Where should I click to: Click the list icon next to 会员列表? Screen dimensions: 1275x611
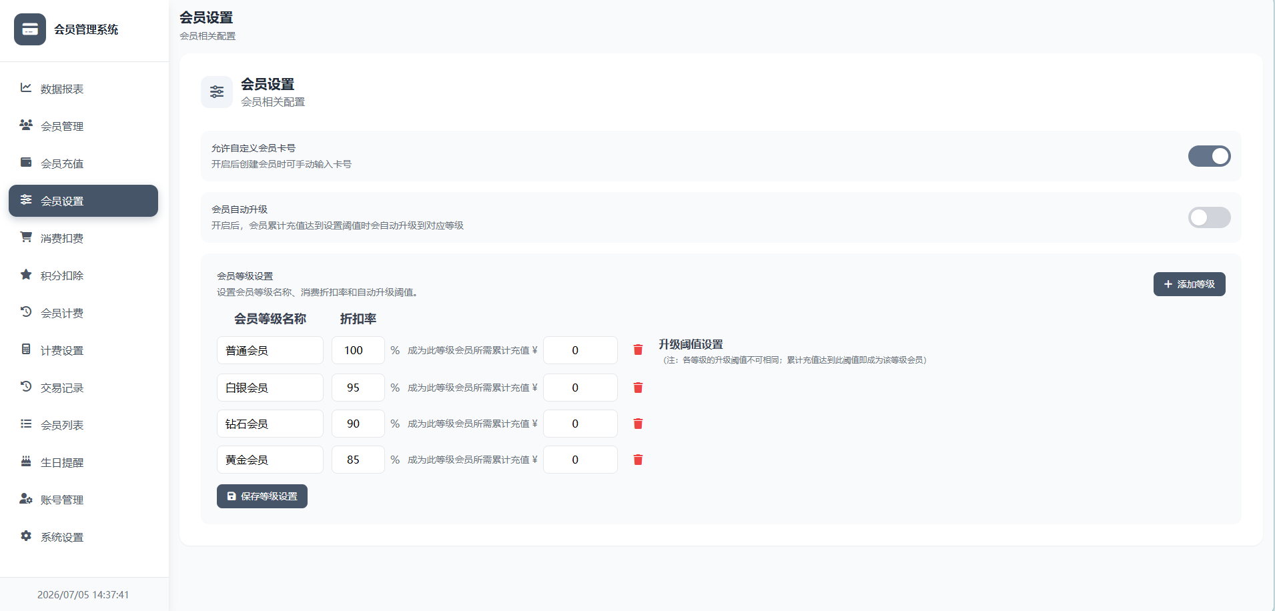pyautogui.click(x=26, y=424)
